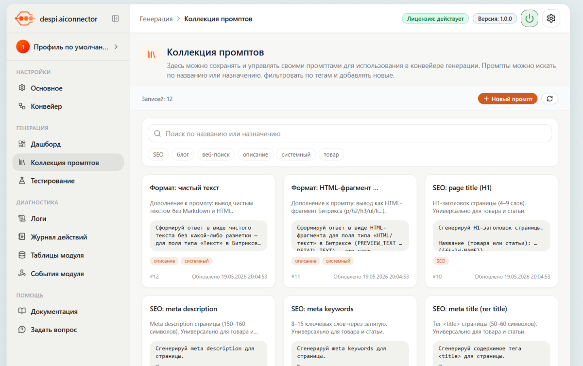Click the Журнал действий notebook icon
This screenshot has width=583, height=366.
point(22,237)
